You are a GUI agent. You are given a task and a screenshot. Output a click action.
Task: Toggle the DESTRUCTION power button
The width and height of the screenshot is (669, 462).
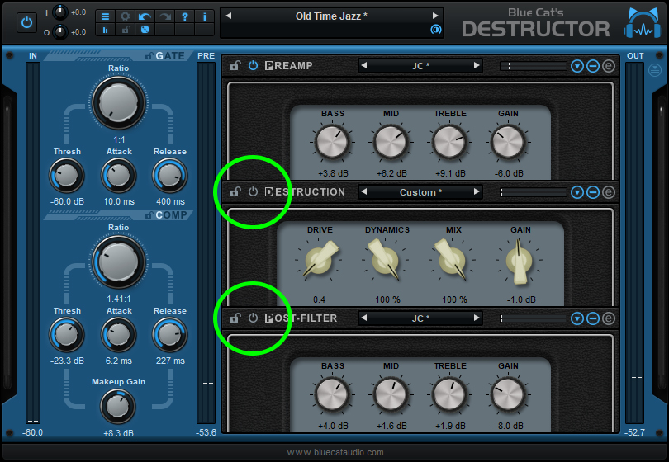click(x=253, y=191)
